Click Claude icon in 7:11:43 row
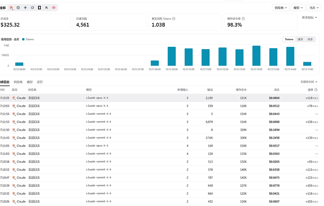This screenshot has width=324, height=206. click(14, 138)
